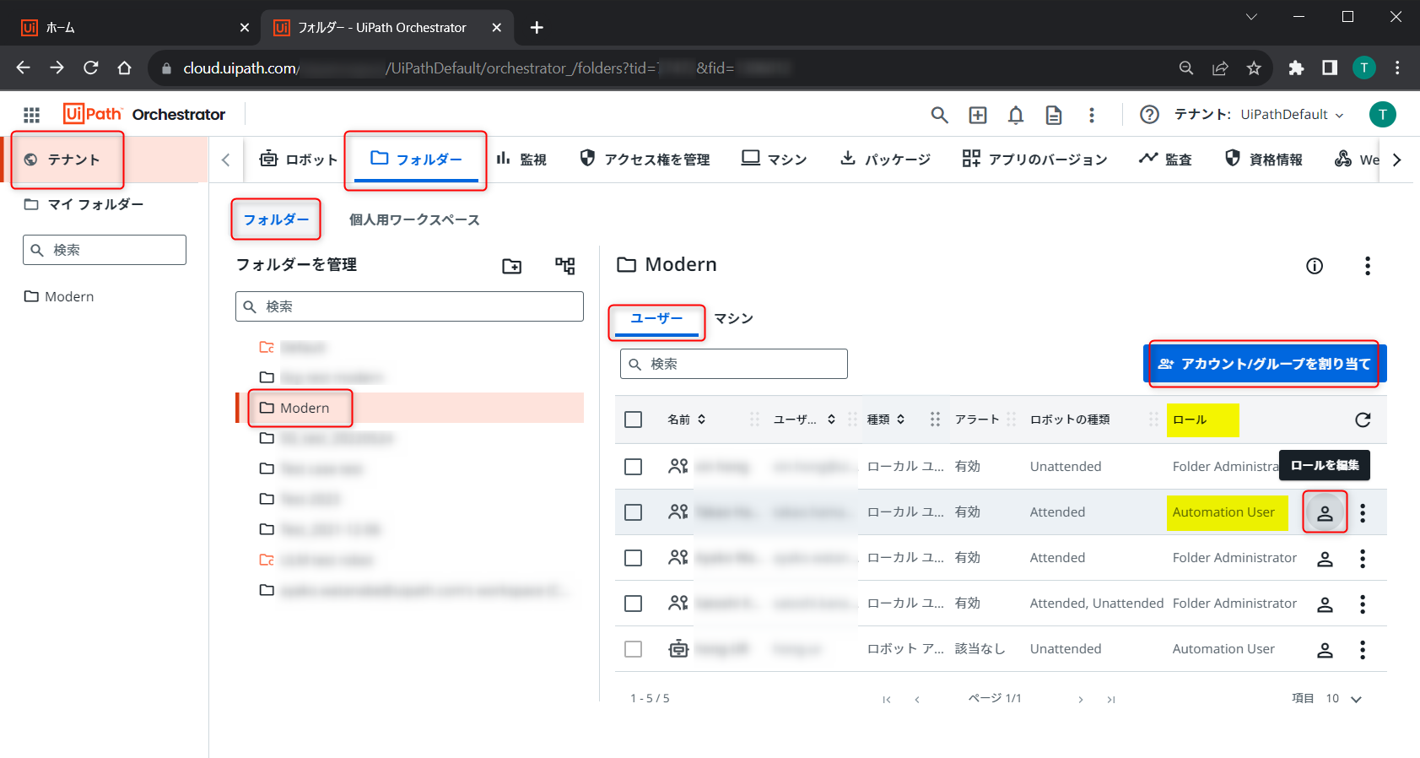
Task: Select the フォルダー tab in tenant navigation
Action: click(416, 160)
